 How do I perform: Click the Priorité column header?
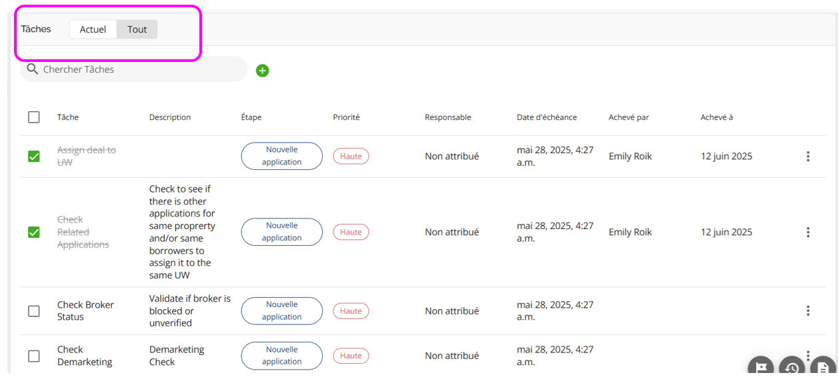[346, 117]
